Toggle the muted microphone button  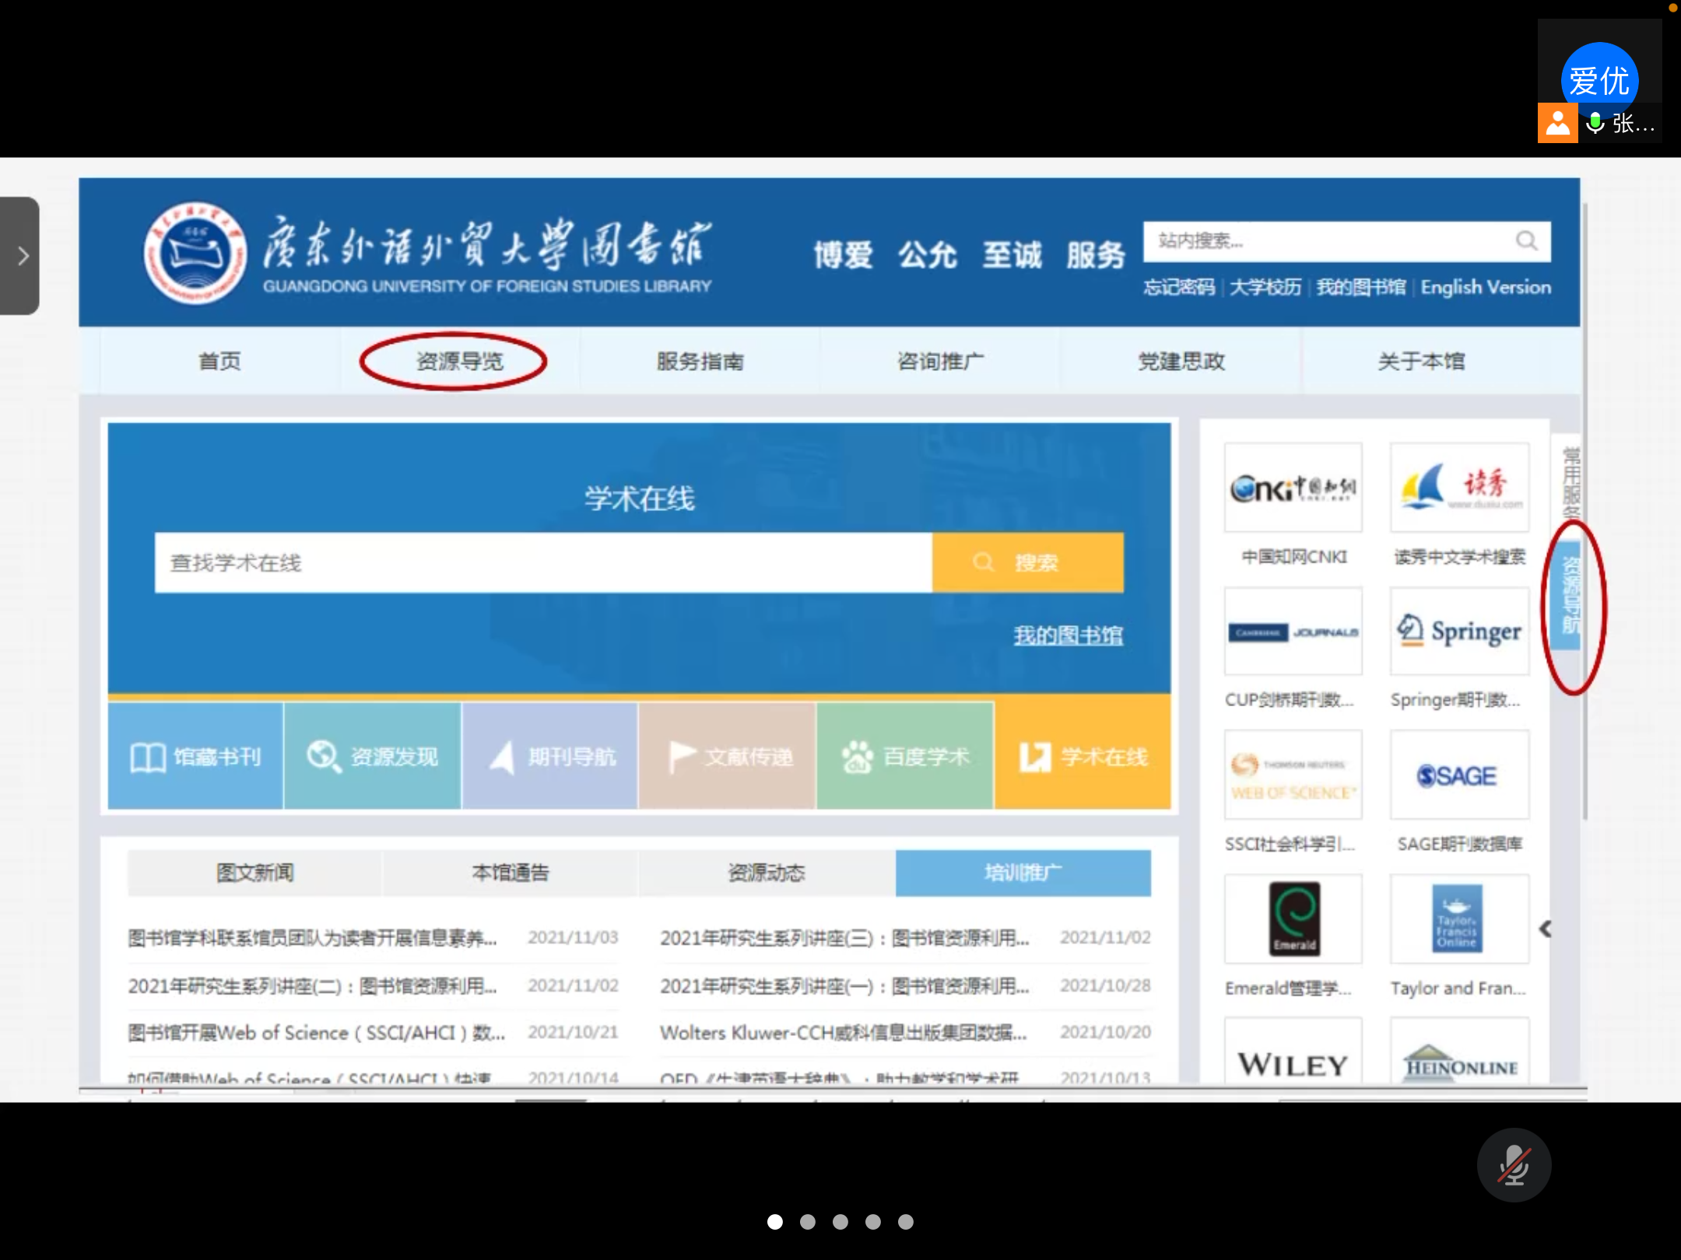click(x=1514, y=1165)
